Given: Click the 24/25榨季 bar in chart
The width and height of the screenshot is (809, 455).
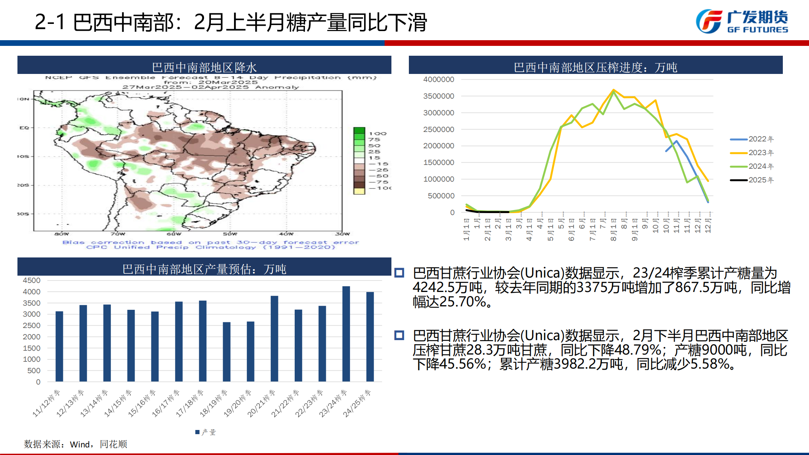Looking at the screenshot, I should coord(370,337).
